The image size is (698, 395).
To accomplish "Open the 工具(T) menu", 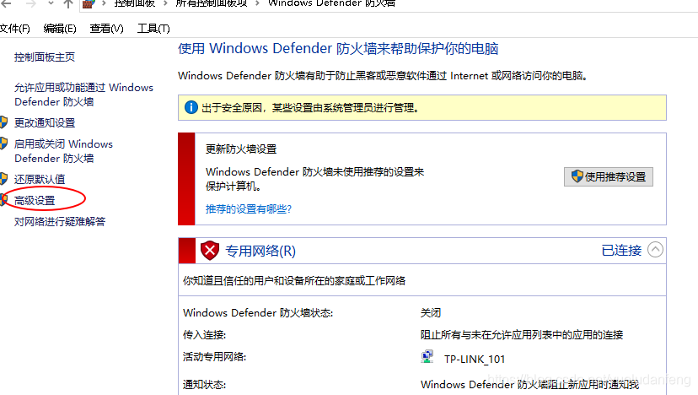I will 153,29.
